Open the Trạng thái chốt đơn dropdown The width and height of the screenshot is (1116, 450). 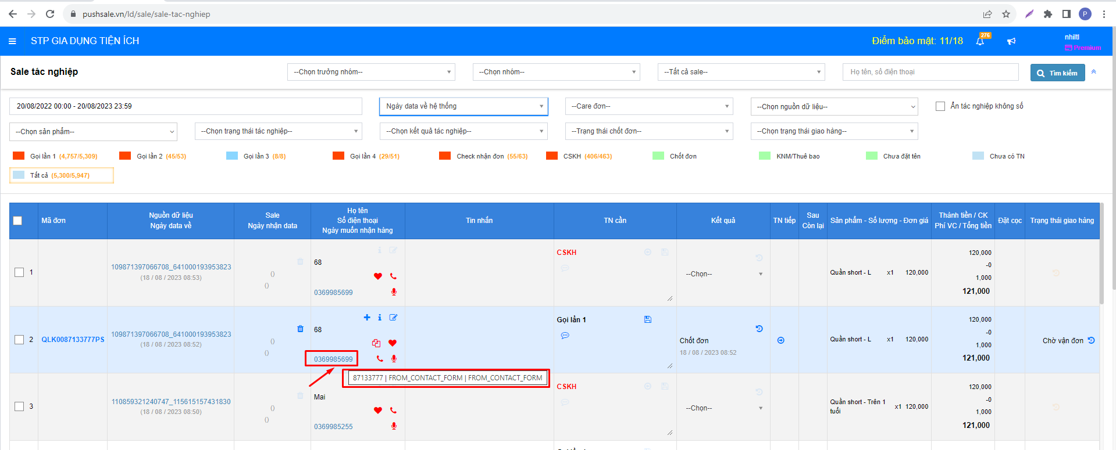click(x=648, y=131)
